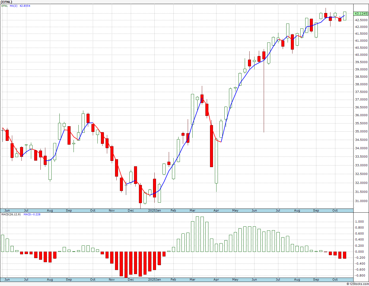
Task: Click the 39.5000 price axis label
Action: pyautogui.click(x=362, y=62)
